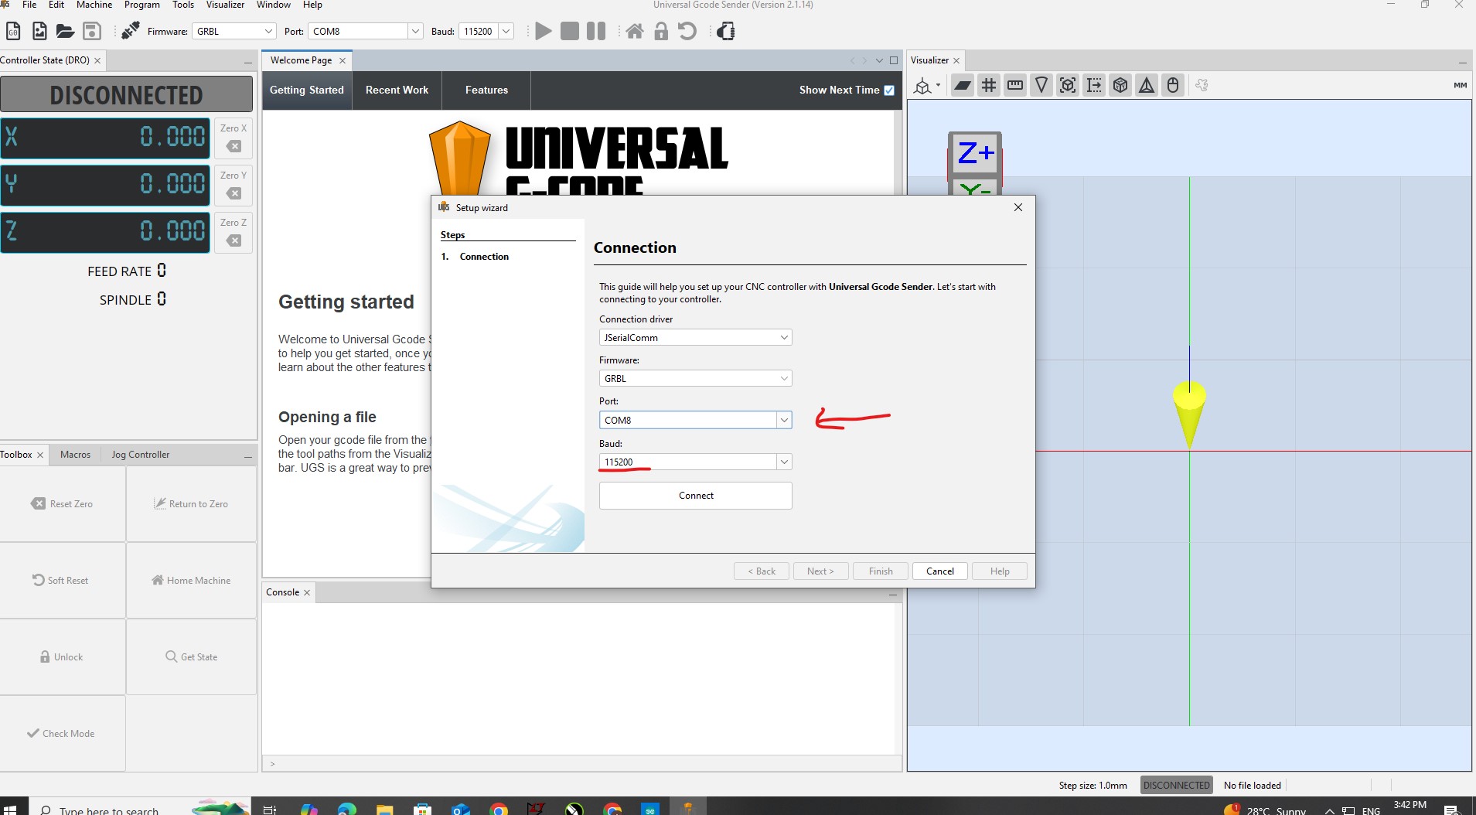Viewport: 1476px width, 815px height.
Task: Click the Visualizer MM units label
Action: (1460, 85)
